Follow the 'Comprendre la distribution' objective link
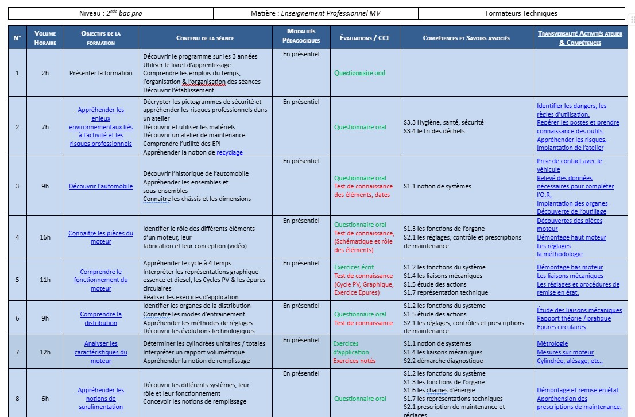 100,318
